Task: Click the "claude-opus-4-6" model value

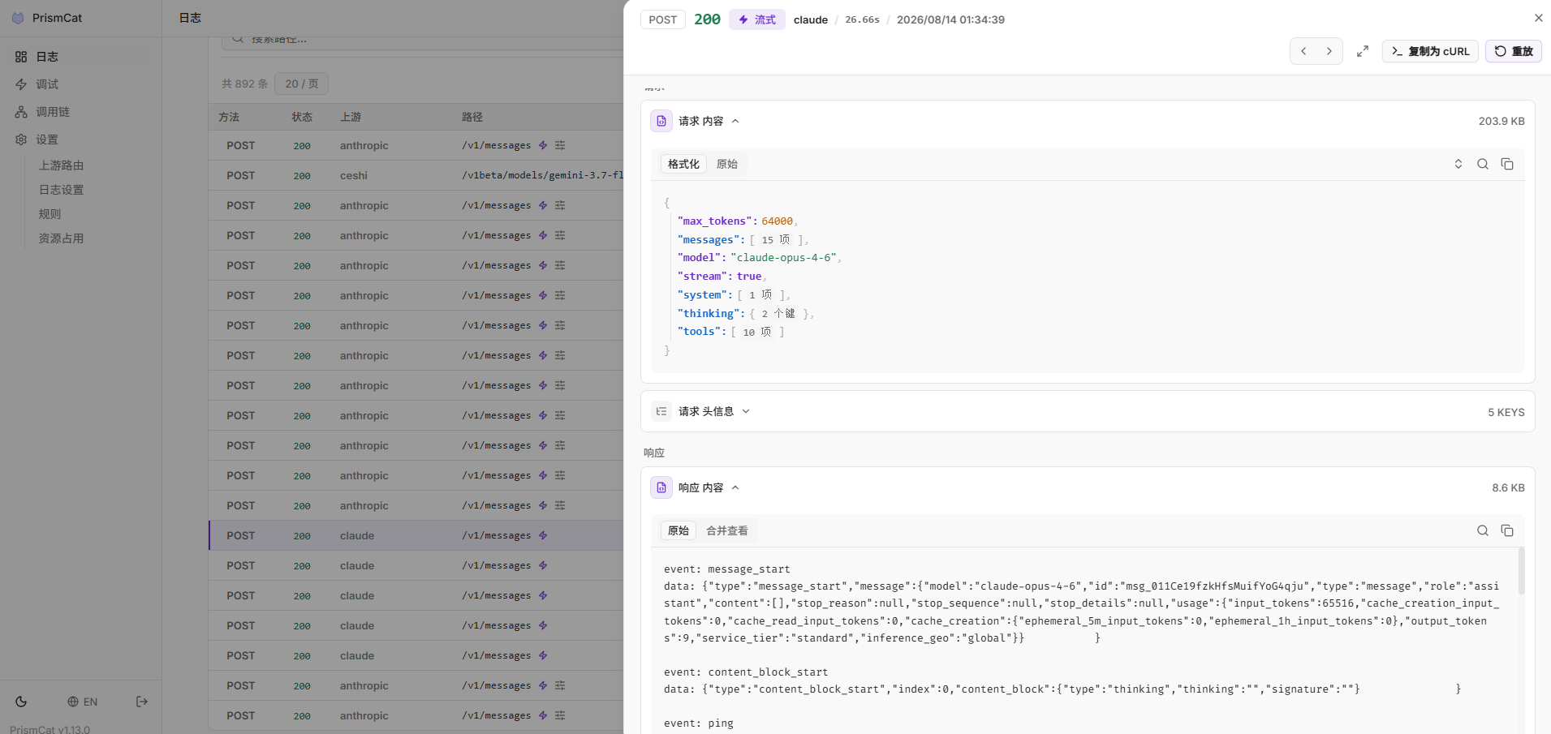Action: [783, 257]
